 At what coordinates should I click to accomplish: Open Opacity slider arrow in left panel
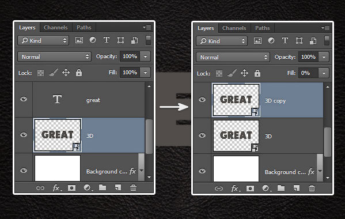(x=146, y=56)
